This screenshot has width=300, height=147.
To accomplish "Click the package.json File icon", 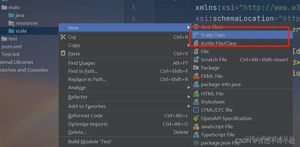I will coord(196,143).
